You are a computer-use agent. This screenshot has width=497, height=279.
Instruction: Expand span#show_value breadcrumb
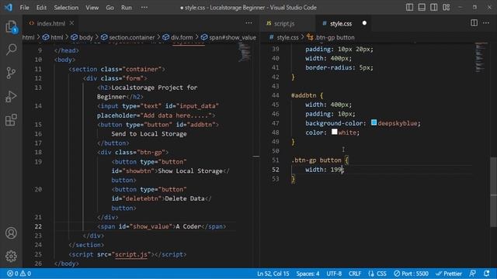coord(228,37)
